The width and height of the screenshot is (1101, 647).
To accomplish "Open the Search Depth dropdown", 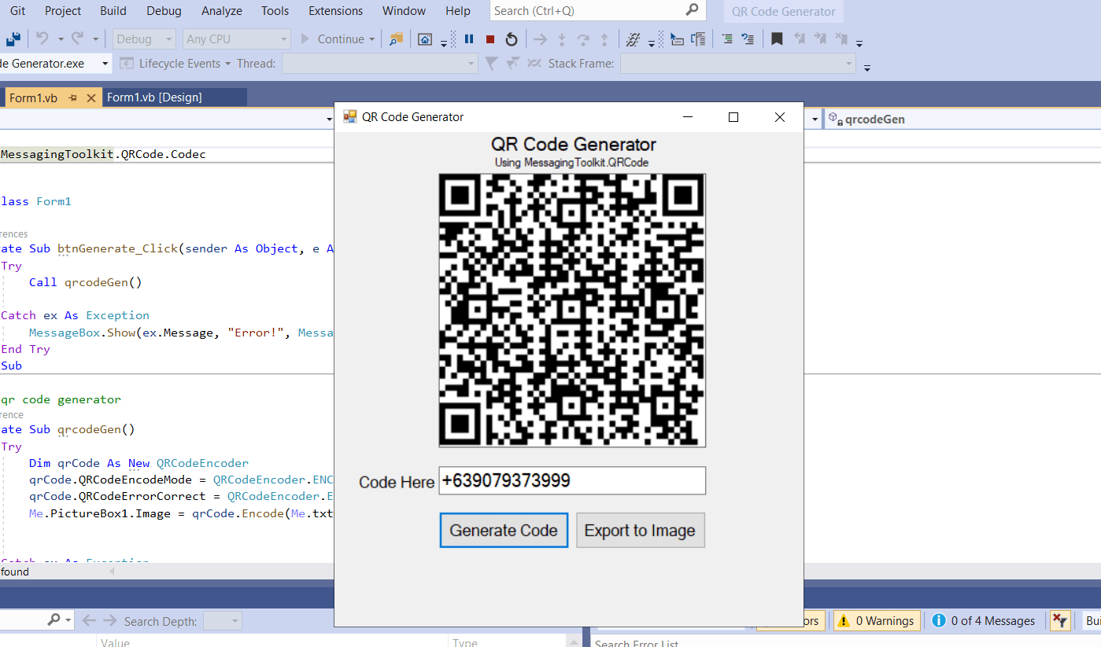I will coord(223,620).
